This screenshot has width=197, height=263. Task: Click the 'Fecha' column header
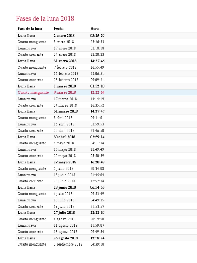coord(59,29)
